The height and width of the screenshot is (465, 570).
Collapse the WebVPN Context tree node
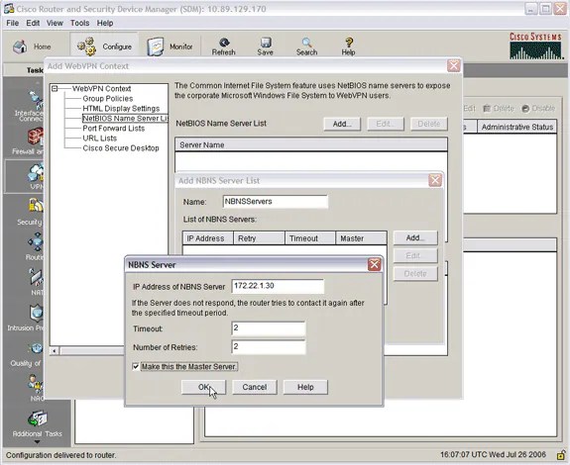tap(55, 88)
